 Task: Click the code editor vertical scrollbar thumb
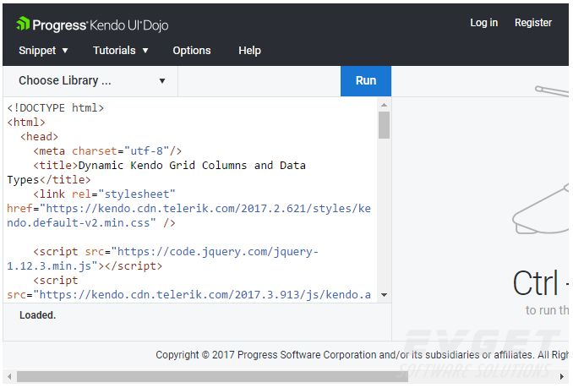pos(384,125)
